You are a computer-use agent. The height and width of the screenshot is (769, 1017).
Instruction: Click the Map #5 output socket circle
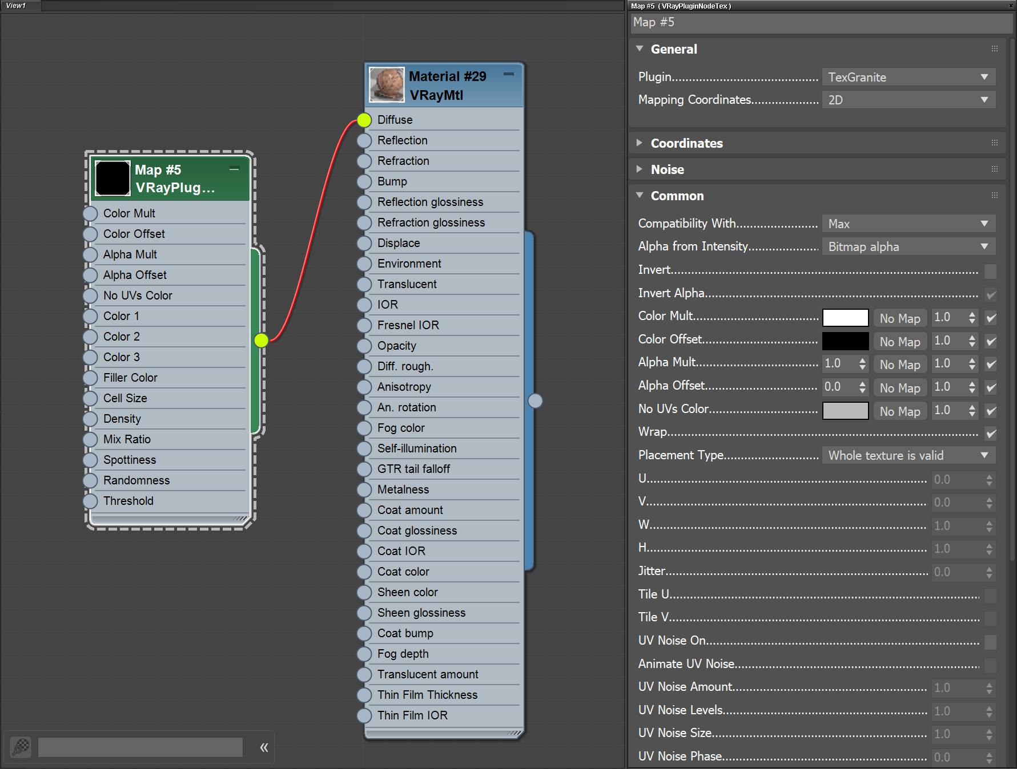261,340
